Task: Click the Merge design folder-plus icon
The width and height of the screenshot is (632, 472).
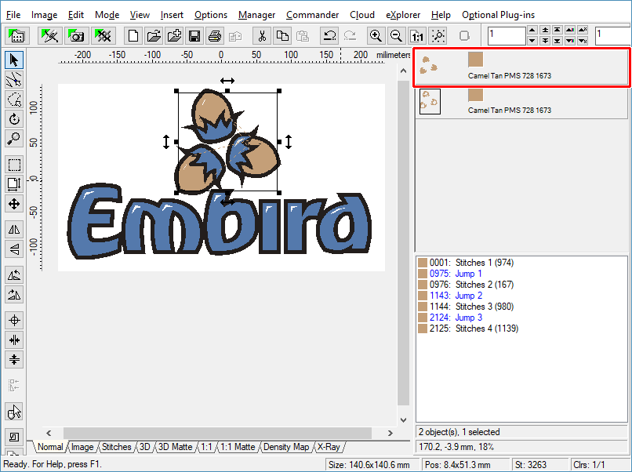Action: [x=174, y=36]
